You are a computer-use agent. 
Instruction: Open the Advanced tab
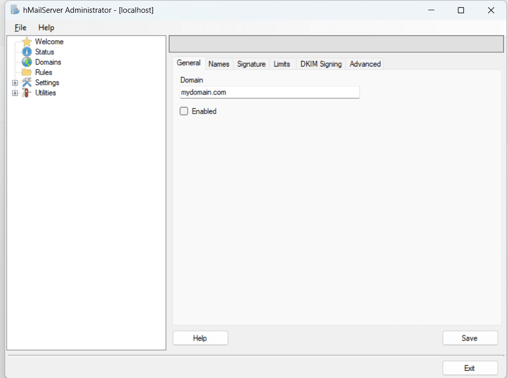click(364, 63)
